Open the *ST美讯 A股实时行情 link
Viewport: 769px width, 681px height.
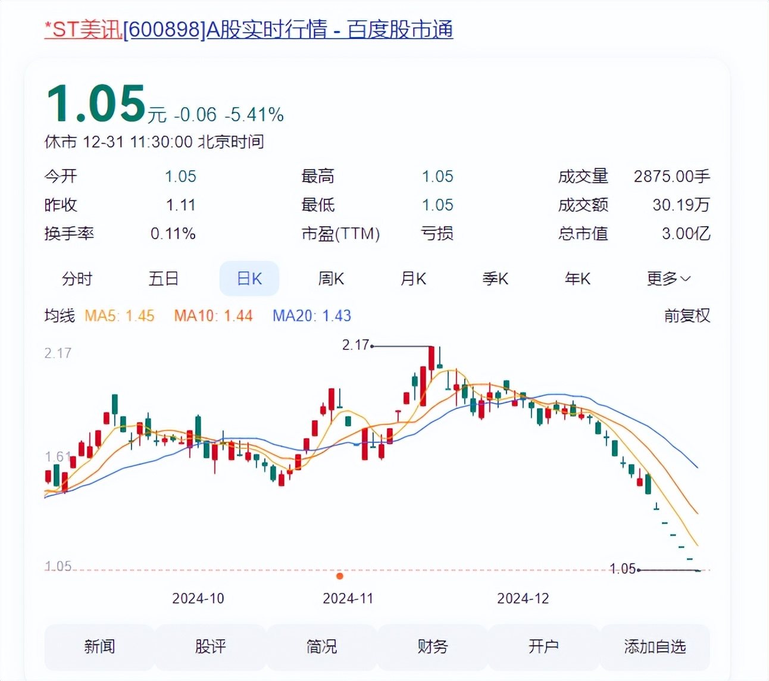point(249,29)
